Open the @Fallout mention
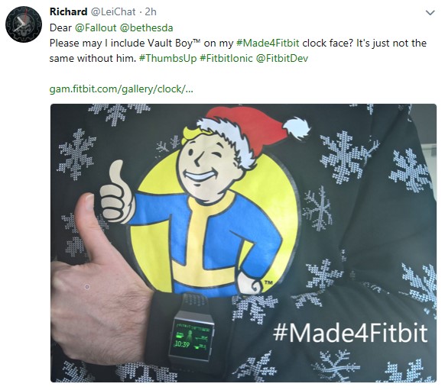The height and width of the screenshot is (390, 445). click(x=96, y=27)
